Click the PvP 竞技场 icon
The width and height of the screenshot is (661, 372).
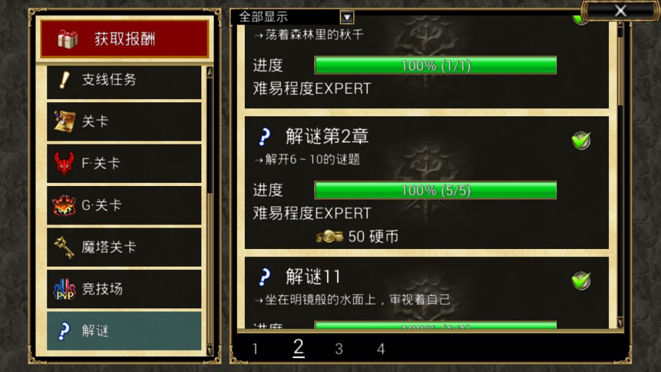64,289
